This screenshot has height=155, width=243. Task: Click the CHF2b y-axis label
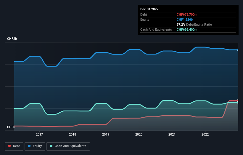[12, 39]
